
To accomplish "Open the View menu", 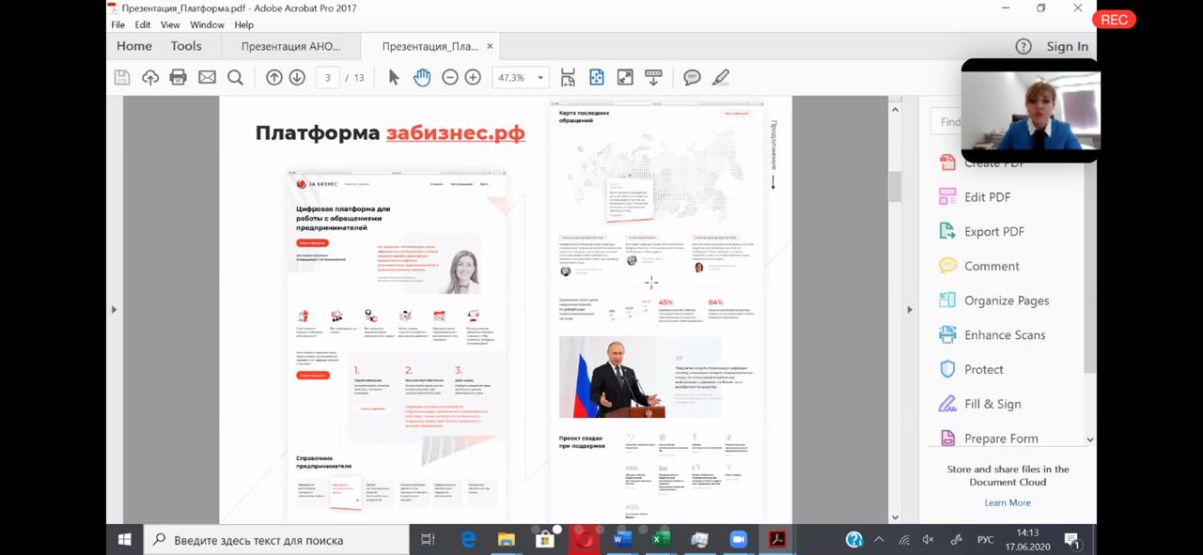I will click(170, 24).
